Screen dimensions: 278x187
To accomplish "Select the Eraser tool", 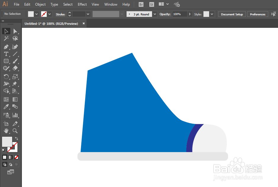I will click(15, 68).
